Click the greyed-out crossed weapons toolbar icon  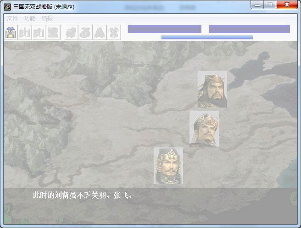(x=114, y=33)
